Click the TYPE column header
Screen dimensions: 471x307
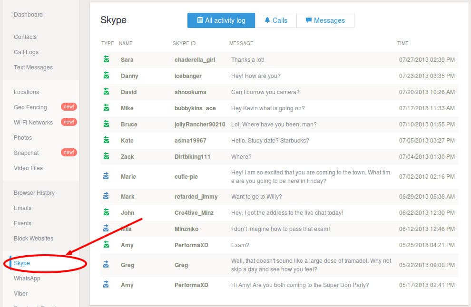[x=108, y=43]
